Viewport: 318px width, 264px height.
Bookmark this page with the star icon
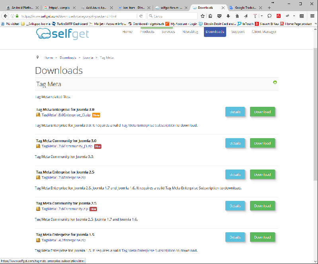203,16
